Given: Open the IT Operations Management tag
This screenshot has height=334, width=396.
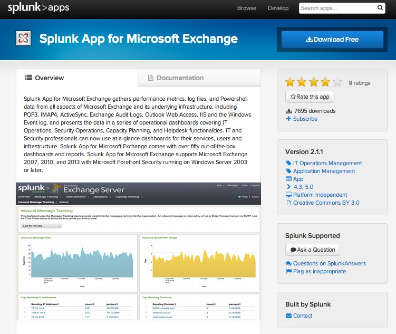Looking at the screenshot, I should tap(327, 163).
